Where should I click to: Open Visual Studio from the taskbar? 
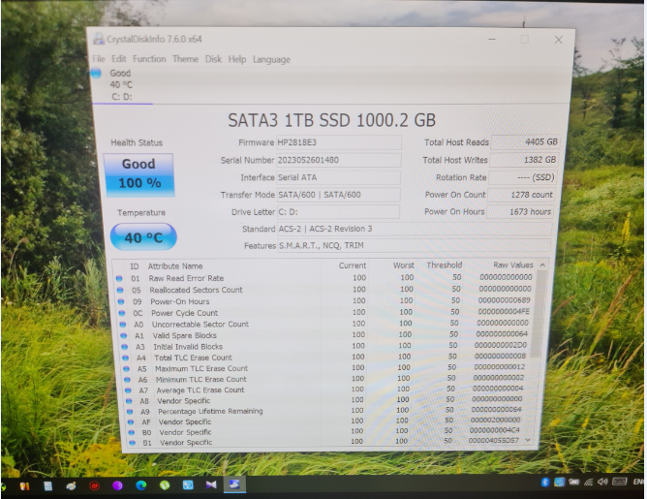[x=211, y=485]
